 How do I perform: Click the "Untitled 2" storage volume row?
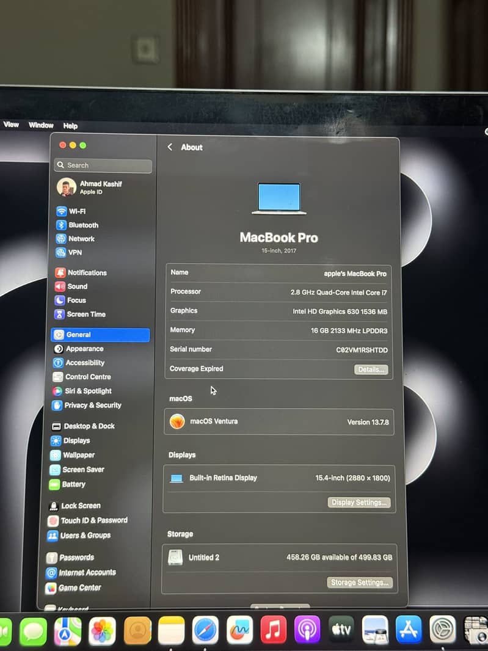pyautogui.click(x=280, y=558)
